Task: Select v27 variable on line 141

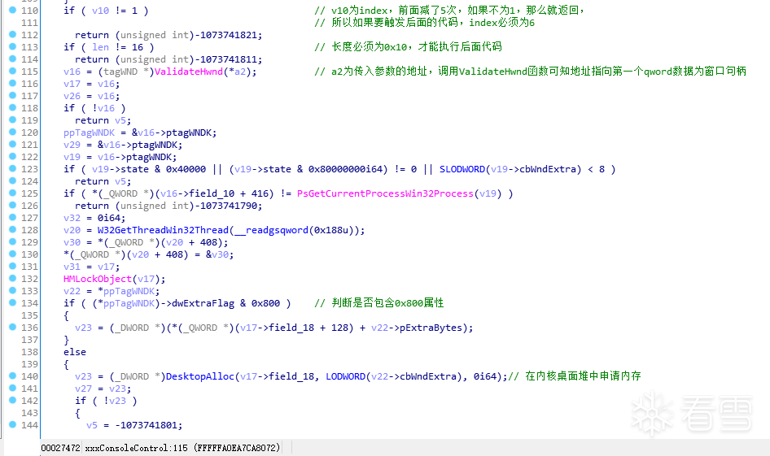Action: point(83,389)
